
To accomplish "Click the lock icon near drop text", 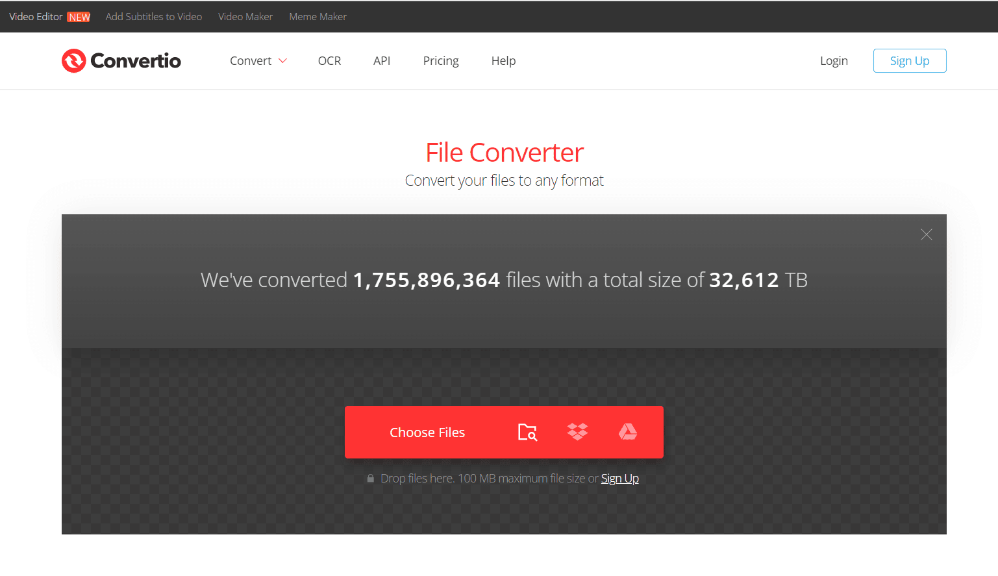I will pos(370,479).
